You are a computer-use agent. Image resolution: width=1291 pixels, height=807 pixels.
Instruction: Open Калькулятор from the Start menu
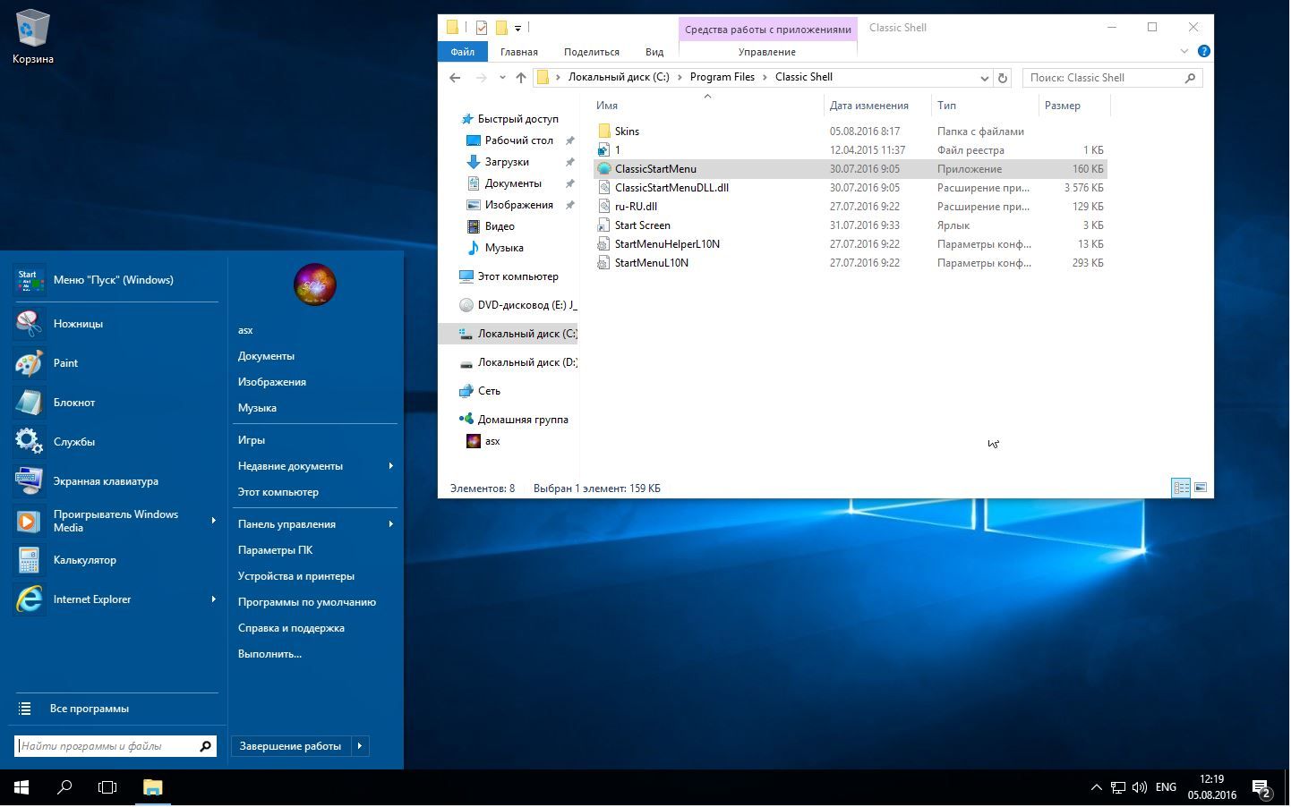pyautogui.click(x=115, y=560)
